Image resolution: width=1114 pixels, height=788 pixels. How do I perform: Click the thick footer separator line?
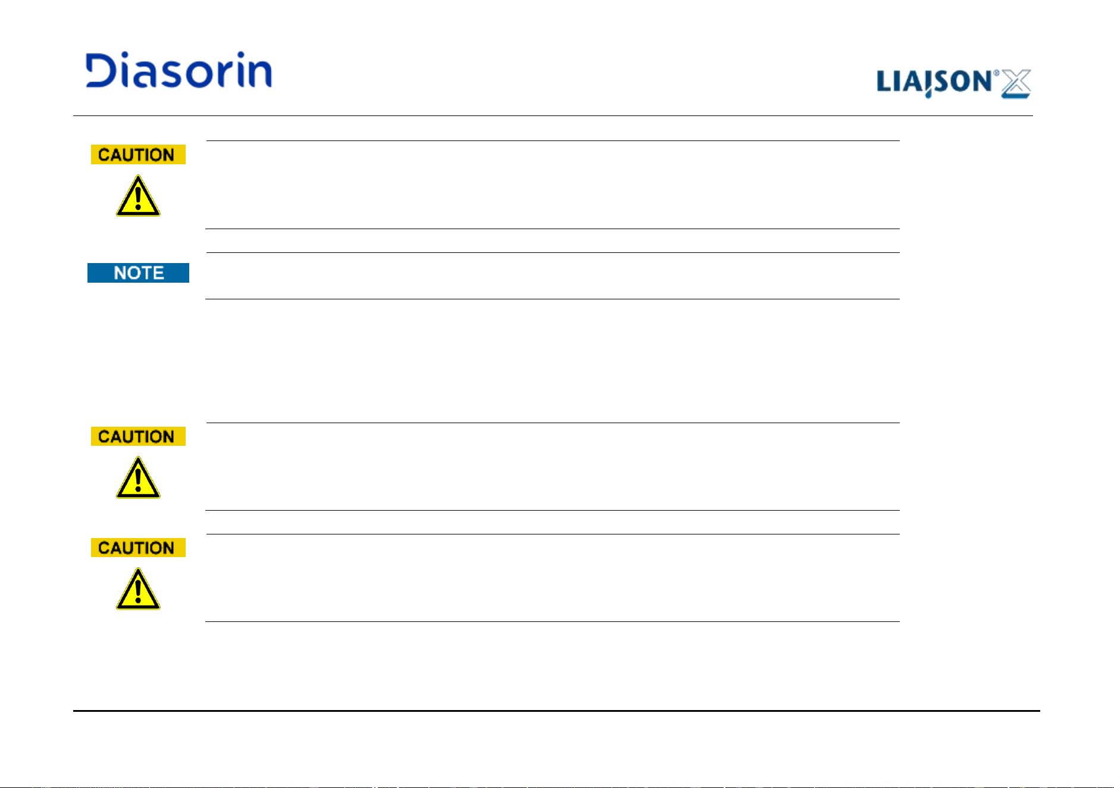tap(556, 711)
